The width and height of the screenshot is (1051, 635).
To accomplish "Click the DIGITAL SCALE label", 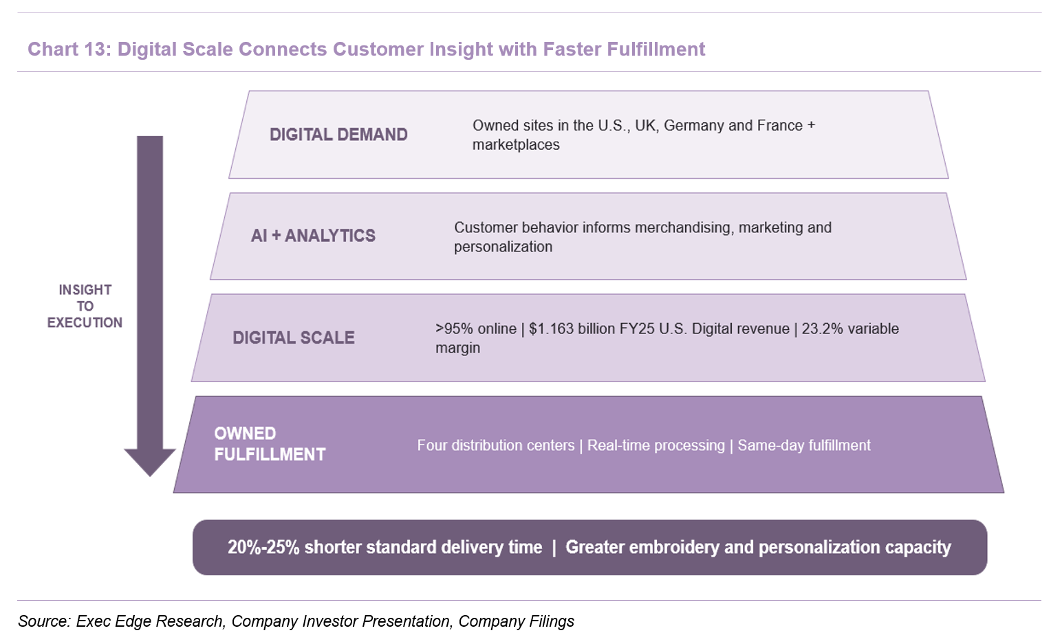I will point(294,337).
